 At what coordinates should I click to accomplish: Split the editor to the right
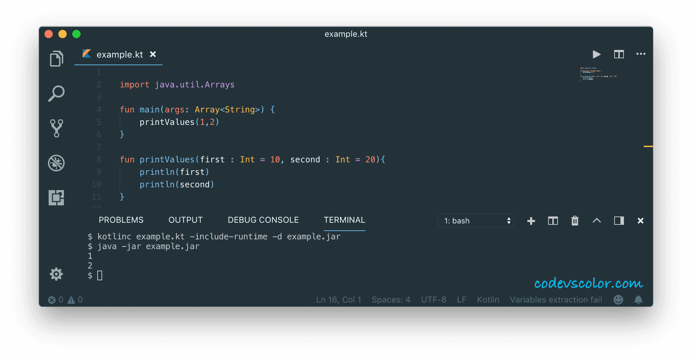[x=619, y=54]
